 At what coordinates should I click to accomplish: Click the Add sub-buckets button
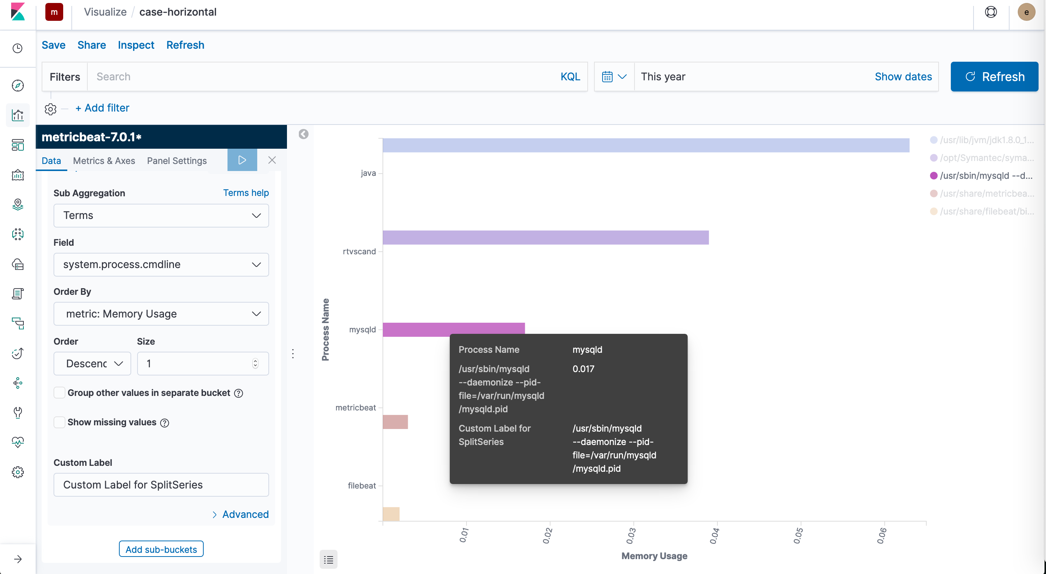point(161,549)
